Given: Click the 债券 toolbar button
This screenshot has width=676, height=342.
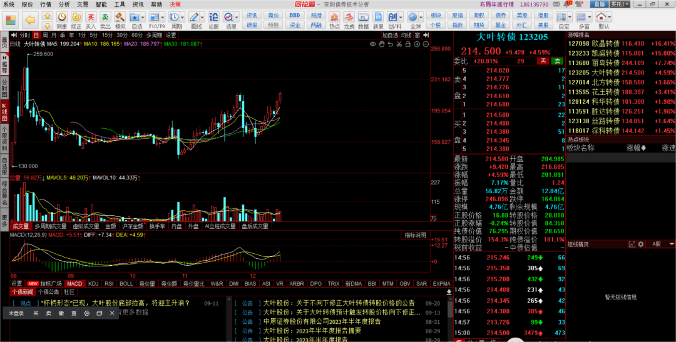Looking at the screenshot, I should tap(501, 16).
